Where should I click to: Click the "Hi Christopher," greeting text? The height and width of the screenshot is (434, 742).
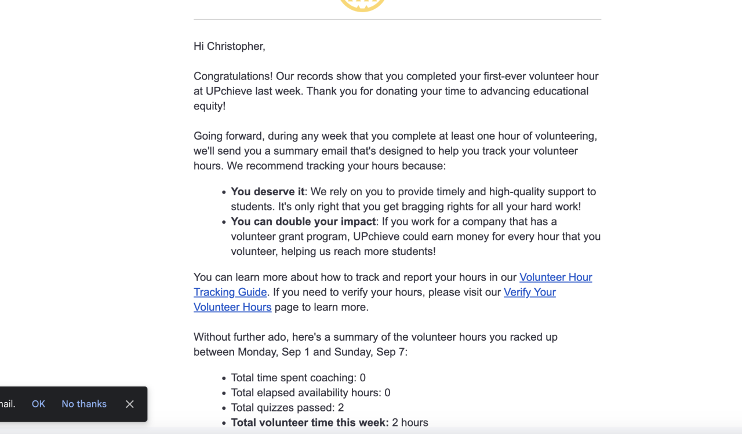coord(230,46)
